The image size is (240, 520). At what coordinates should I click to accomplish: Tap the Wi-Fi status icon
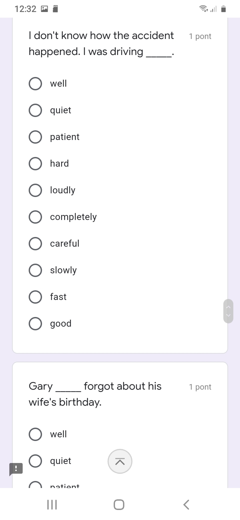click(203, 9)
